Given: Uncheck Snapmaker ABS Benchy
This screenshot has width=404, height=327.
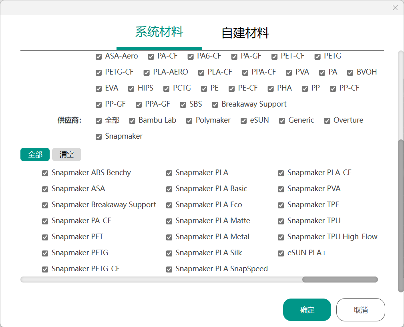Looking at the screenshot, I should pyautogui.click(x=45, y=173).
